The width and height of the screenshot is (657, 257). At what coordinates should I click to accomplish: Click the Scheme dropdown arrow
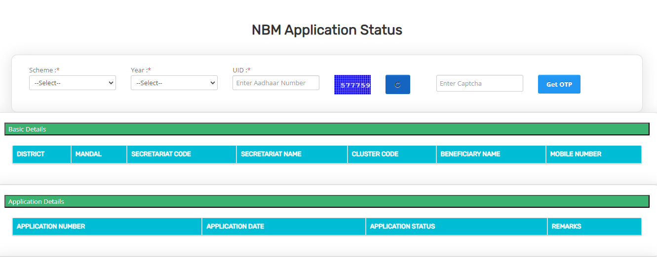(111, 83)
